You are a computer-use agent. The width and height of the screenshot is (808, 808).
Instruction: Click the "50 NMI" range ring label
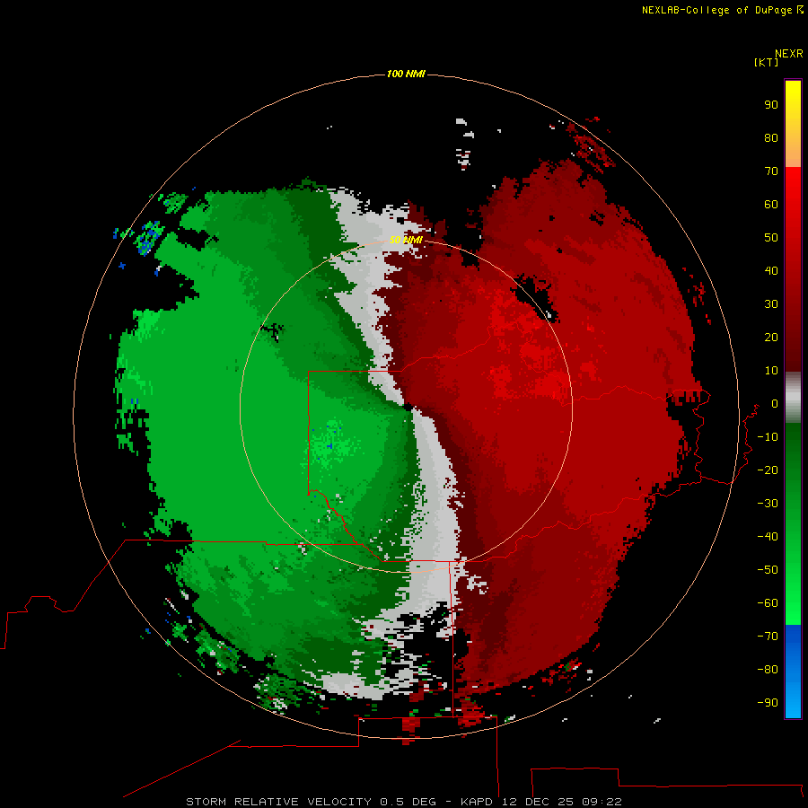point(406,240)
